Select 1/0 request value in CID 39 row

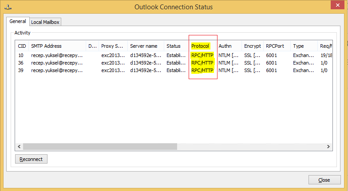point(324,70)
